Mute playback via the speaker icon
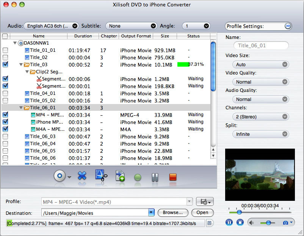 [251, 222]
